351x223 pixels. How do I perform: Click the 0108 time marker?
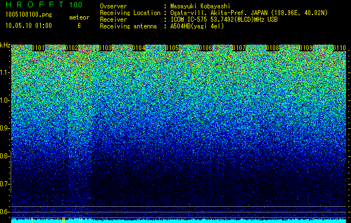pyautogui.click(x=272, y=48)
